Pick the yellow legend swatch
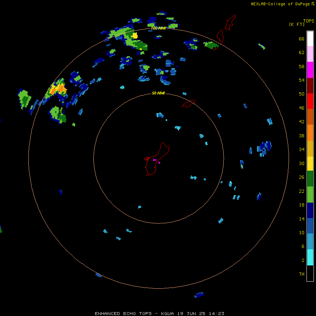This screenshot has height=316, width=316. pyautogui.click(x=310, y=164)
